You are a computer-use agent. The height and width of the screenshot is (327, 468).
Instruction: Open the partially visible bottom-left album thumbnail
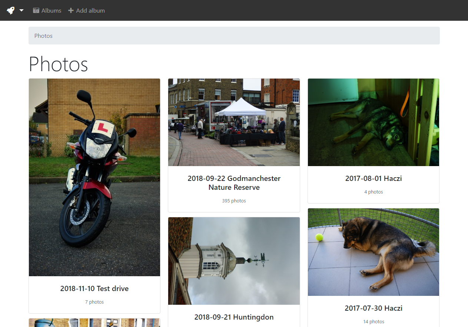(x=94, y=323)
